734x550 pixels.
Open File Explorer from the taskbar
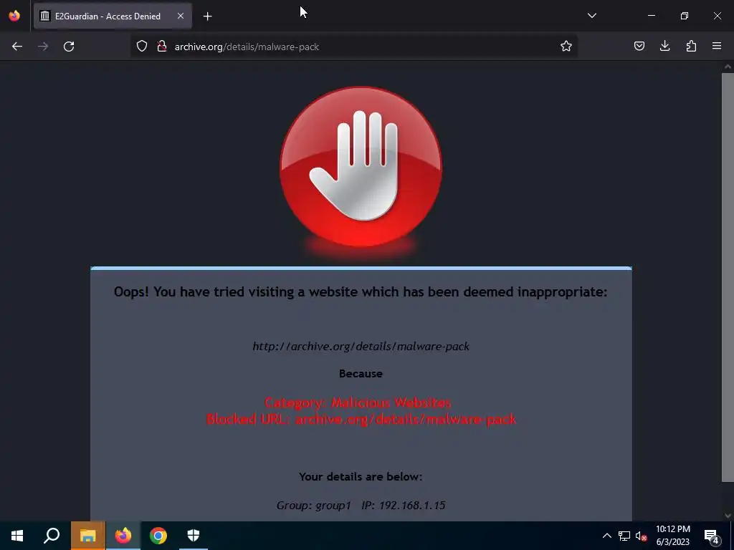point(88,536)
